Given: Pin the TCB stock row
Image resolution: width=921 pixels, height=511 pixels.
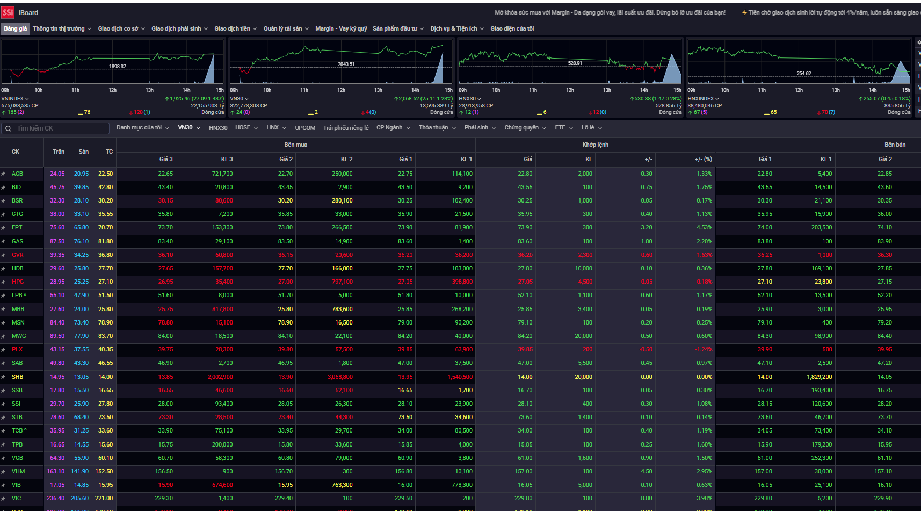Looking at the screenshot, I should coord(3,431).
